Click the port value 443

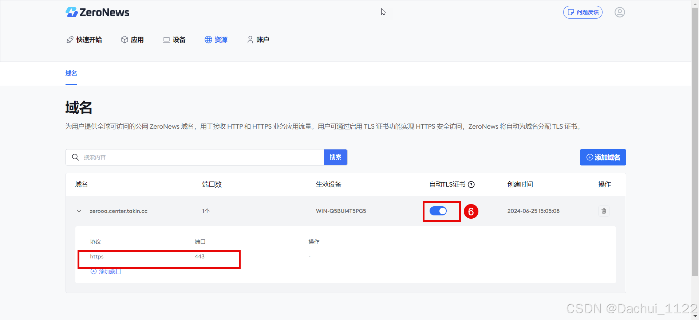tap(200, 257)
